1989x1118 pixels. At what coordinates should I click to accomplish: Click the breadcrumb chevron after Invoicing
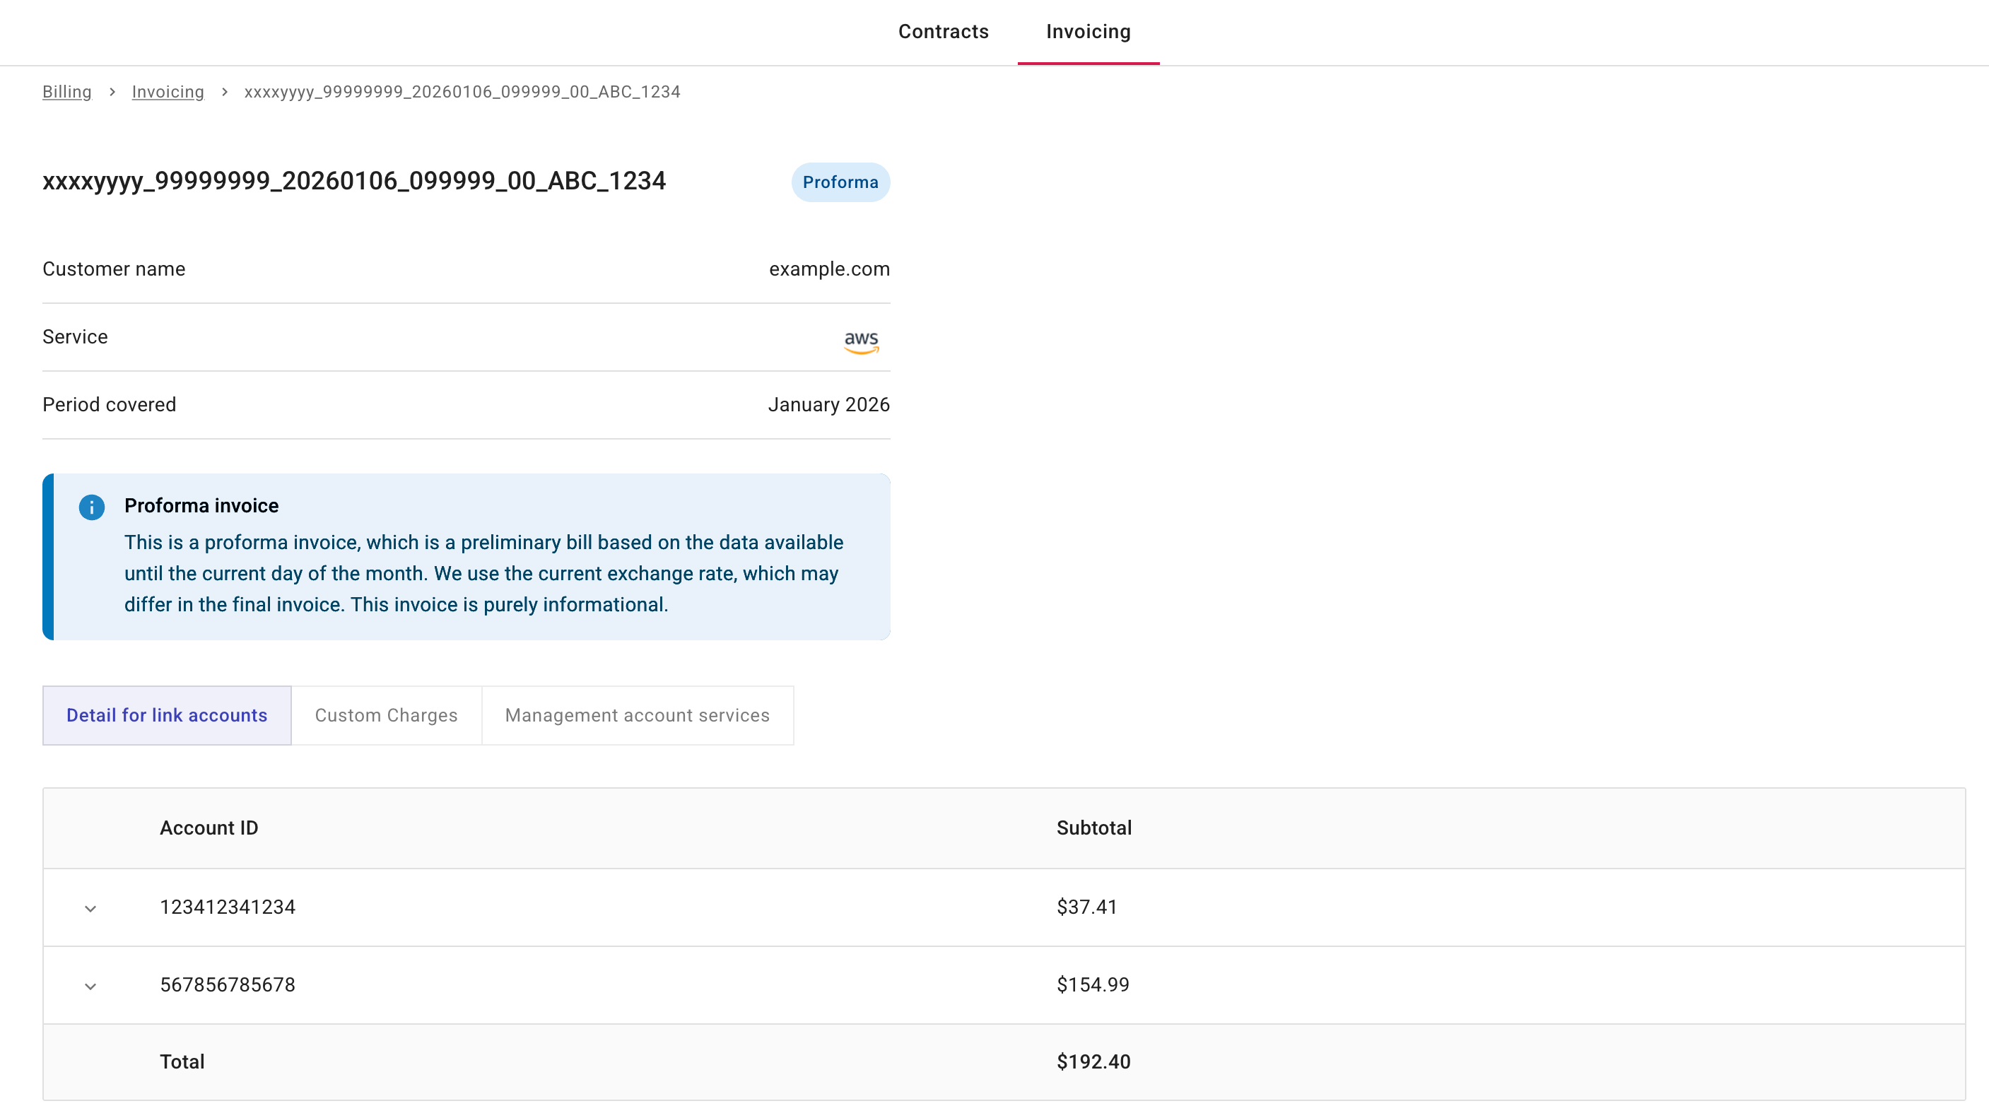(x=224, y=92)
